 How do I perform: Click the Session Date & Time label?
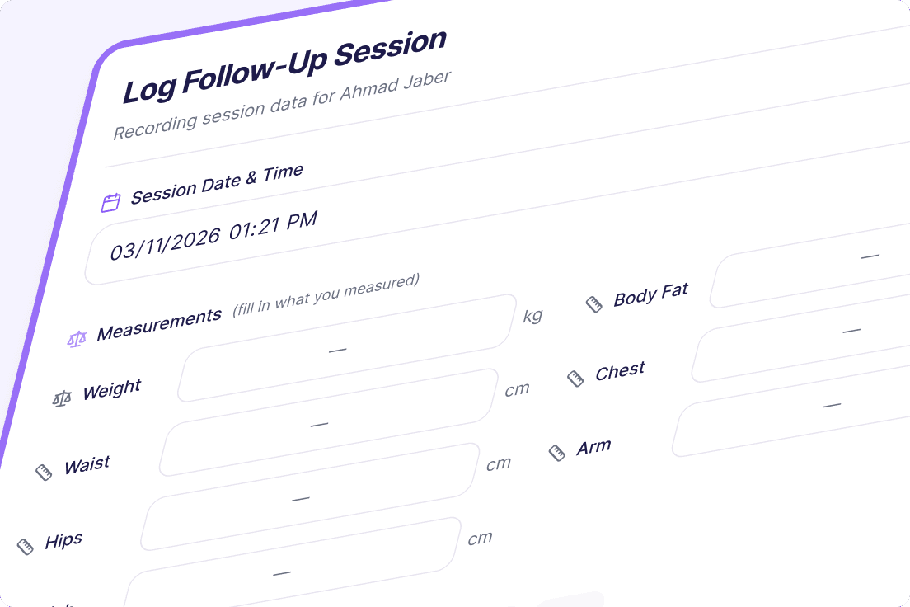coord(217,184)
